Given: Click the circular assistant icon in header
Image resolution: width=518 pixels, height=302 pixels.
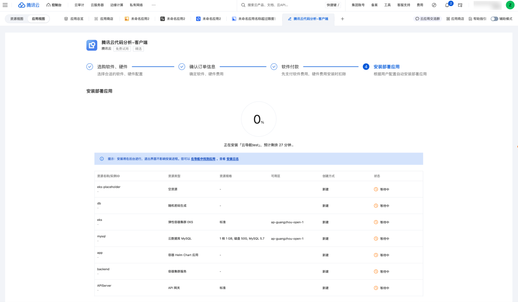Looking at the screenshot, I should pyautogui.click(x=434, y=5).
